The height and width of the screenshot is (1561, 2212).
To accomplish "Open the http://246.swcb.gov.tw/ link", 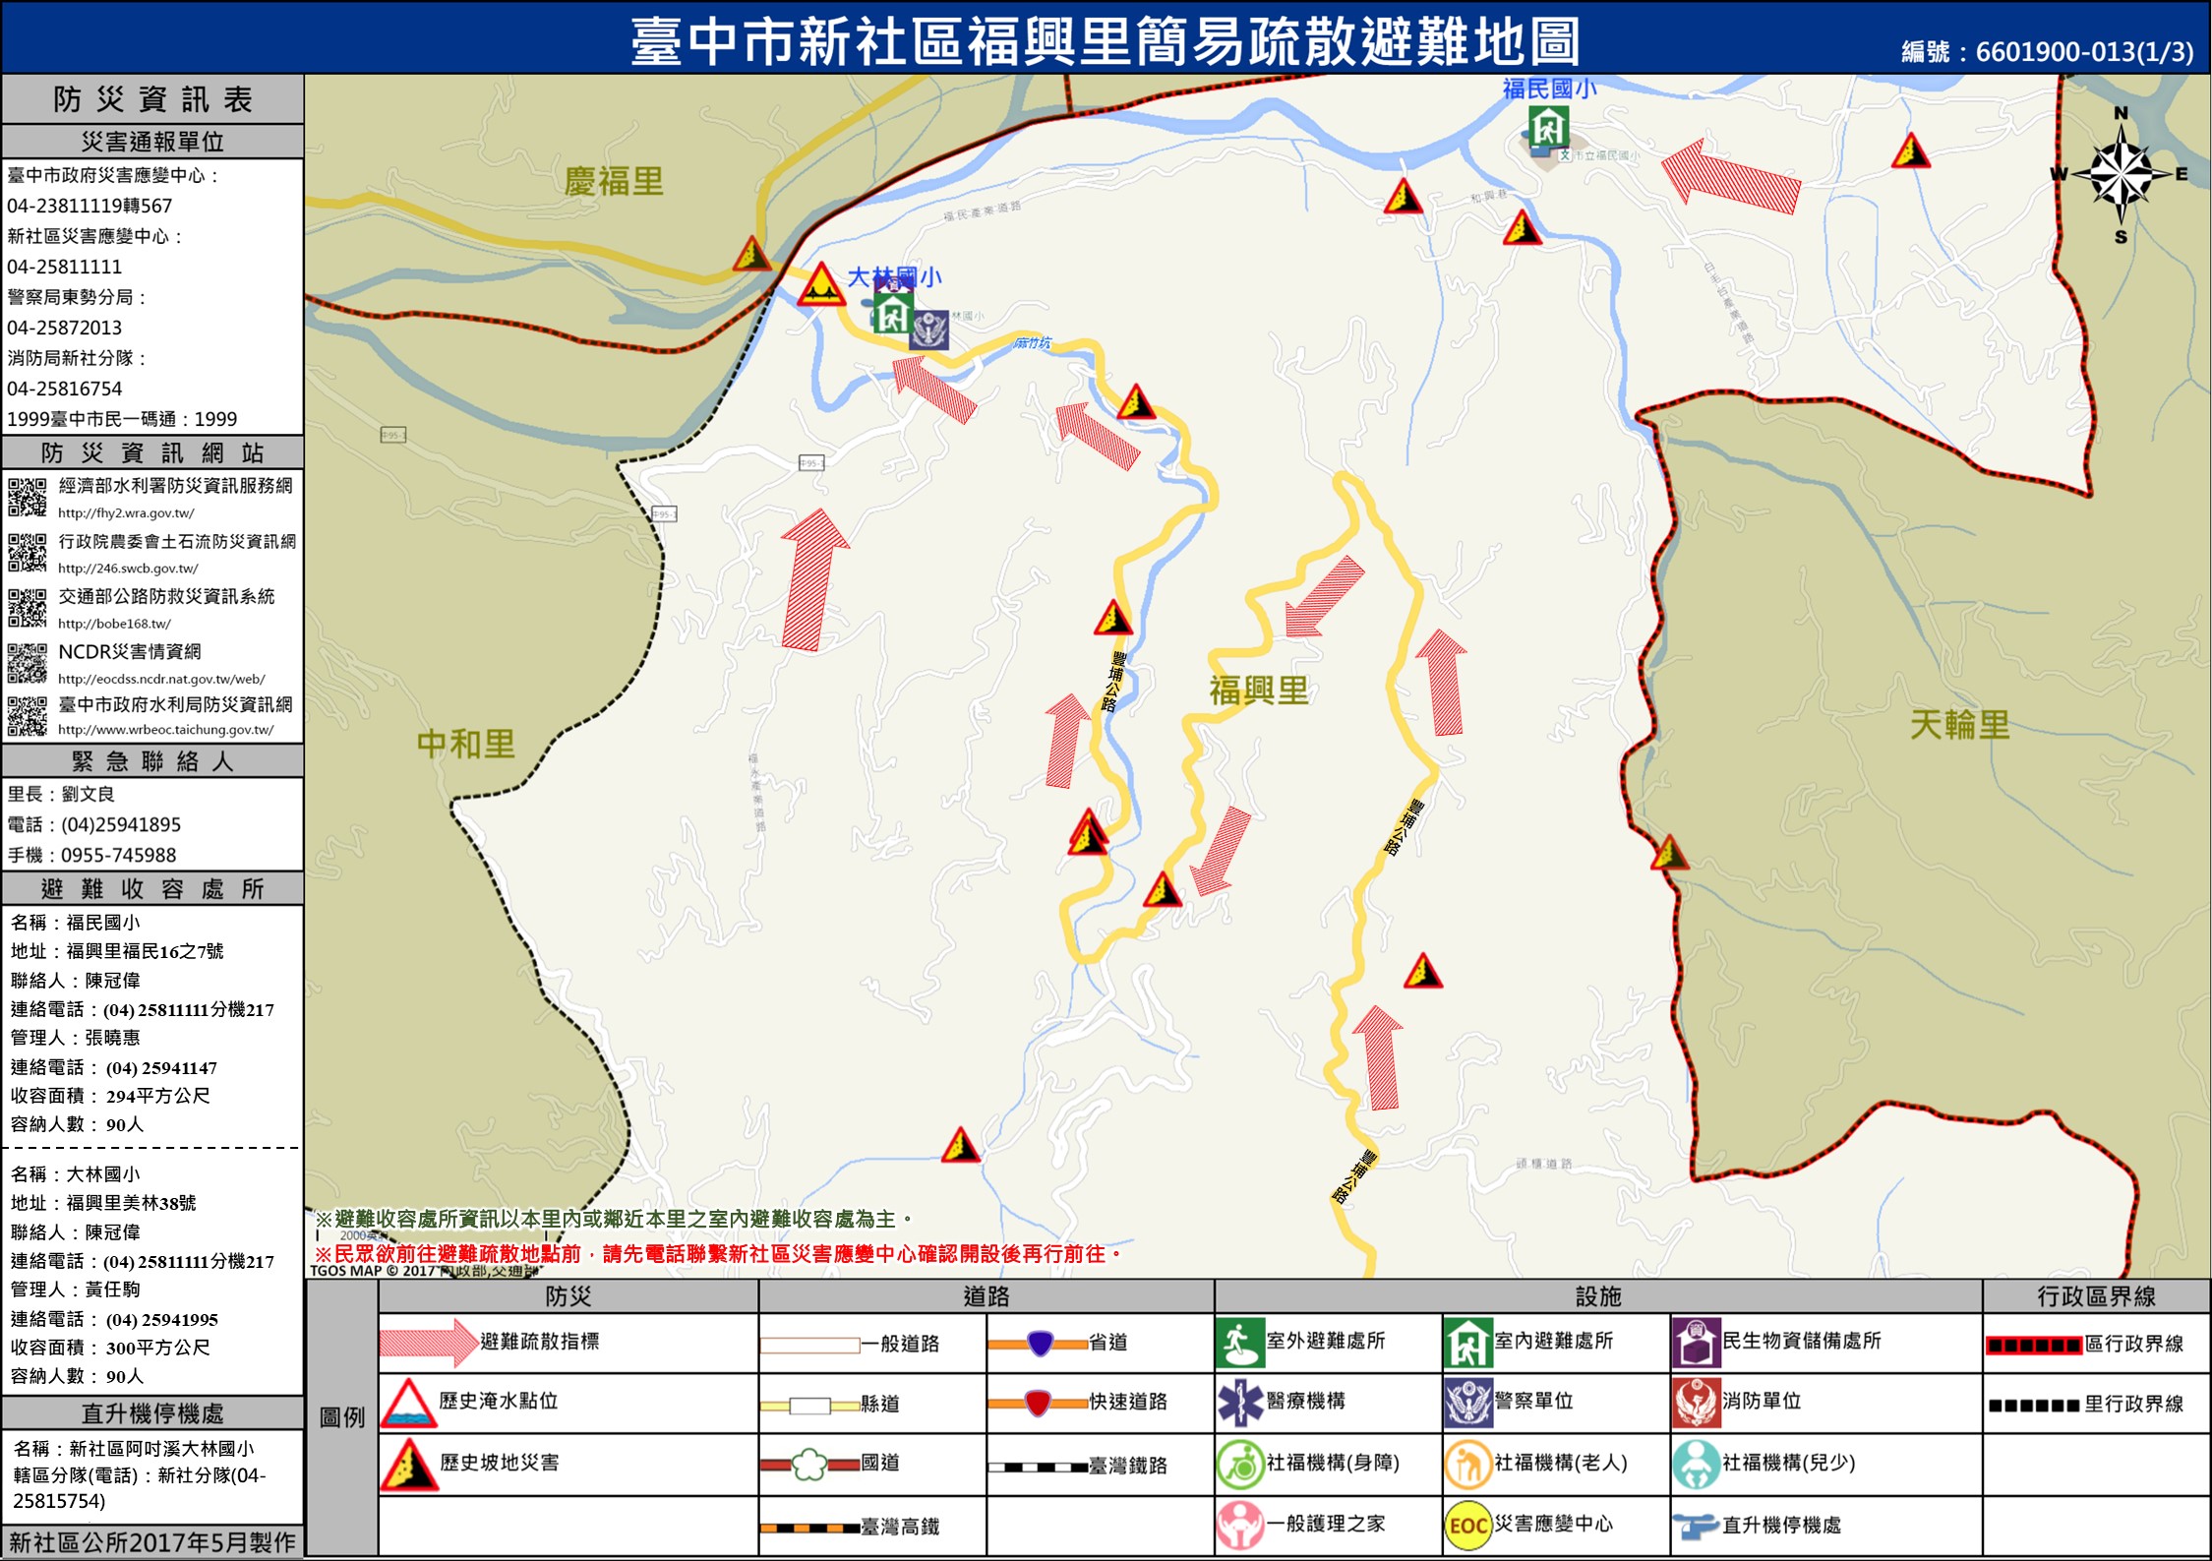I will 128,569.
